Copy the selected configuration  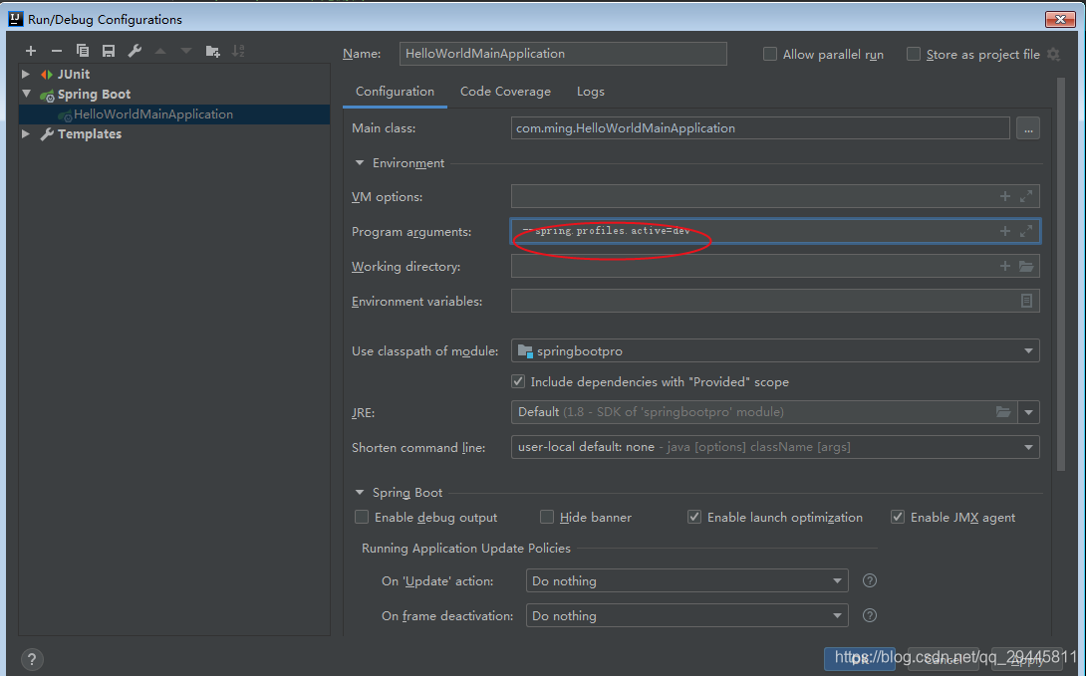(x=83, y=51)
